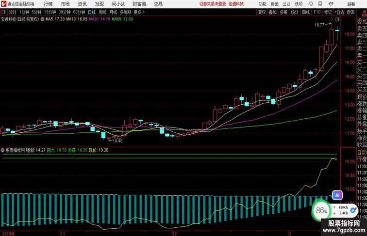The height and width of the screenshot is (236, 367).
Task: Select the 日线 daily chart tab
Action: pos(92,12)
